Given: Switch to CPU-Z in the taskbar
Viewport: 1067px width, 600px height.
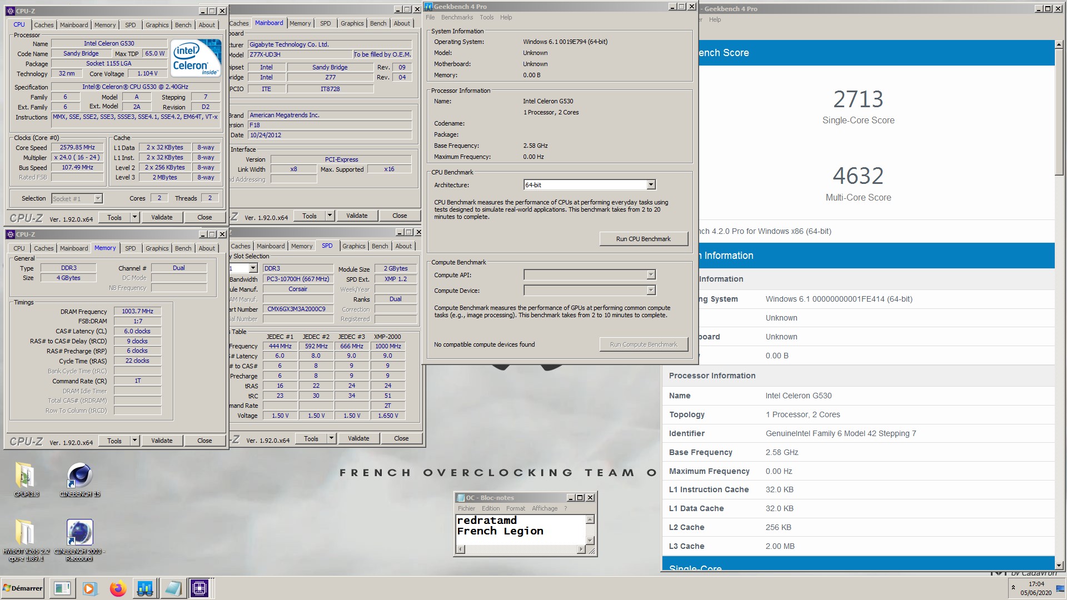Looking at the screenshot, I should pyautogui.click(x=200, y=588).
